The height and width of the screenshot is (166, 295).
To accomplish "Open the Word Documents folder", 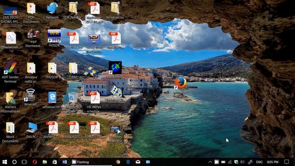I will pyautogui.click(x=10, y=132).
